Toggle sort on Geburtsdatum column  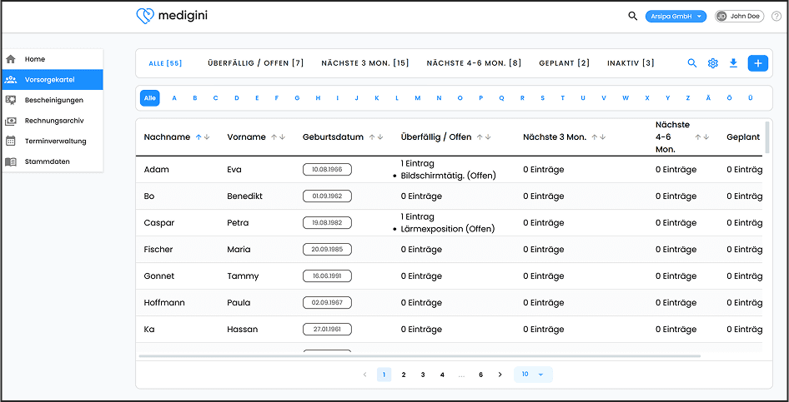coord(376,137)
